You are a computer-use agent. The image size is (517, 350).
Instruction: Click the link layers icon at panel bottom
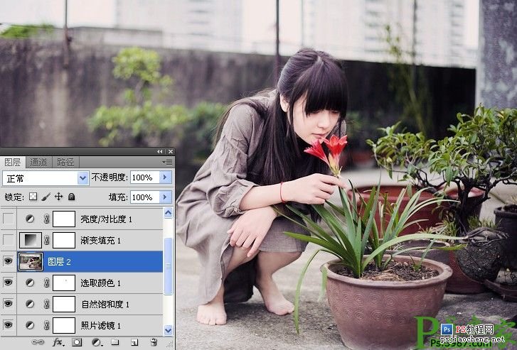coord(38,342)
